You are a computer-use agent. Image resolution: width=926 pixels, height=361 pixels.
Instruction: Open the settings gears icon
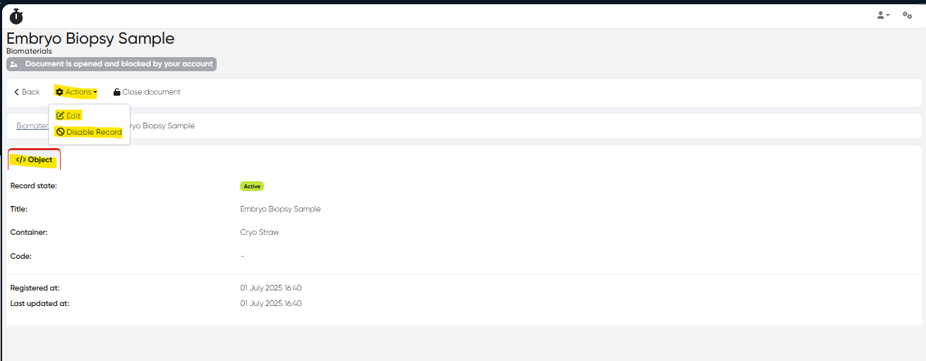click(x=907, y=15)
